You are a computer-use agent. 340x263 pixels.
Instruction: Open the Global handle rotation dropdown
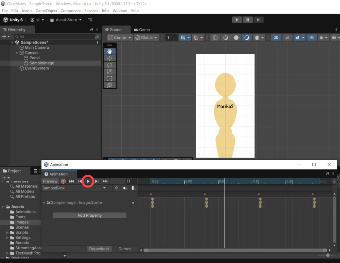tap(147, 37)
